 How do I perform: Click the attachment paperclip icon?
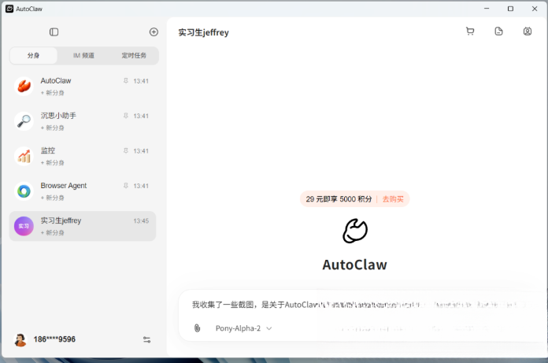(x=197, y=328)
